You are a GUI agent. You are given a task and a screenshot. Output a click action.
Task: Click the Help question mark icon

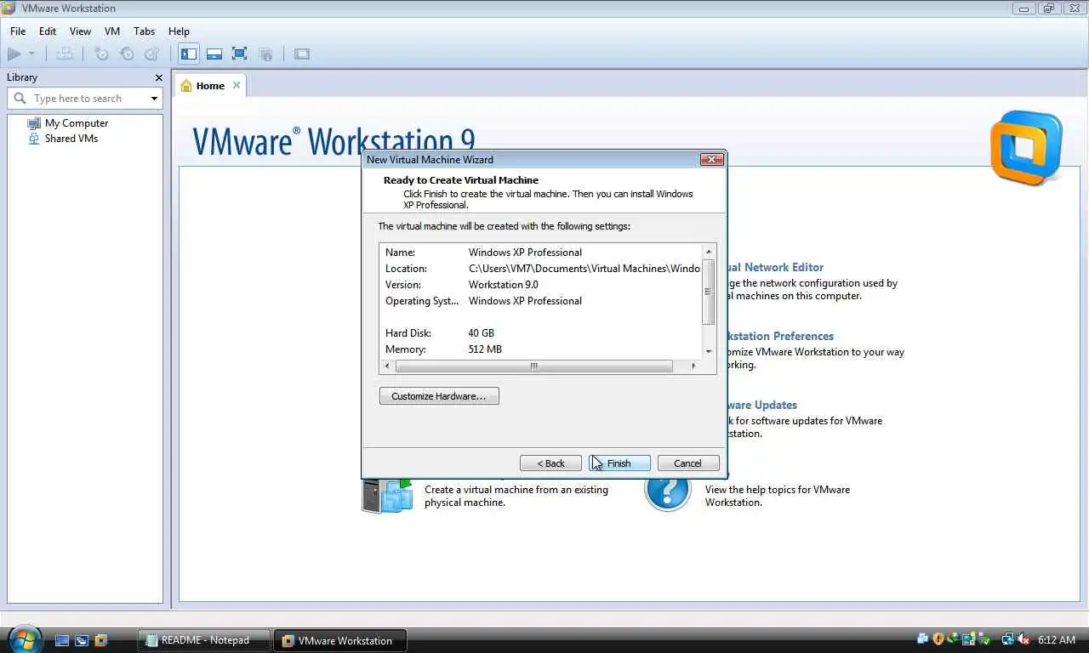pyautogui.click(x=668, y=491)
